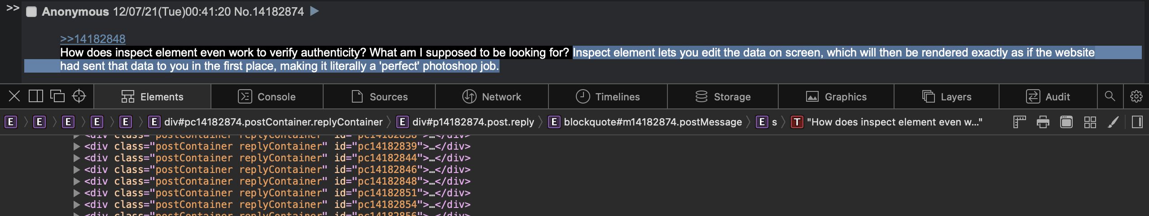Show compositing borders grid icon
1149x216 pixels.
tap(1090, 122)
